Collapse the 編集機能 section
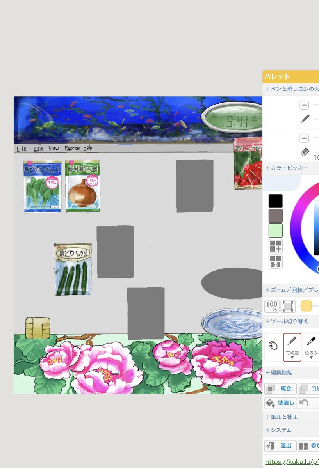Viewport: 319px width, 468px height. [279, 373]
